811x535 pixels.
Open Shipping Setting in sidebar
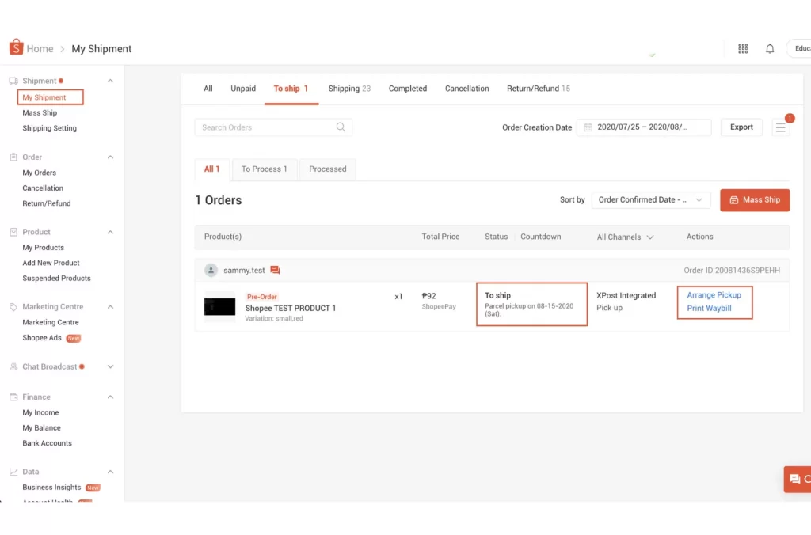(50, 128)
